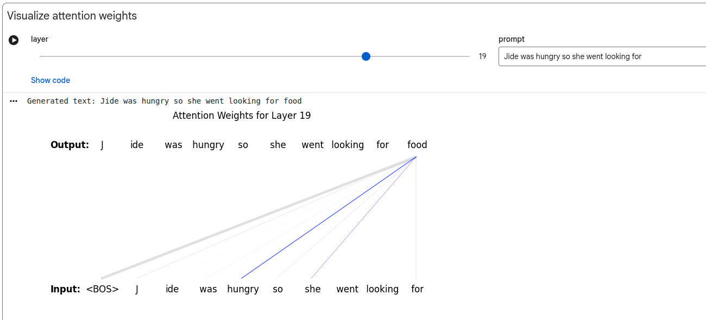
Task: Click the "went" token in Input row
Action: pos(347,289)
